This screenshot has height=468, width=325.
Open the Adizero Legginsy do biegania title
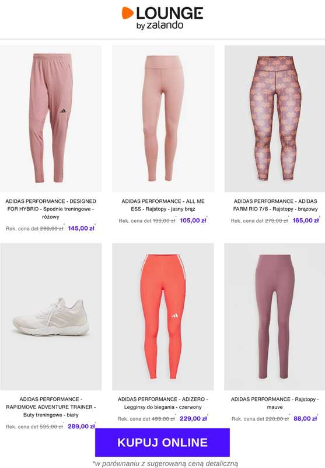coord(163,403)
